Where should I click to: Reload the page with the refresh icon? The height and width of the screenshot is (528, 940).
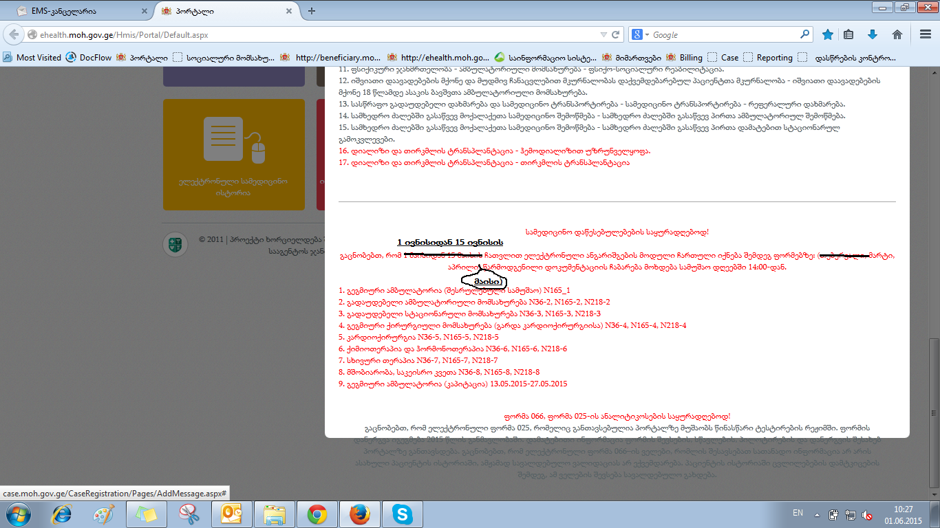point(617,34)
